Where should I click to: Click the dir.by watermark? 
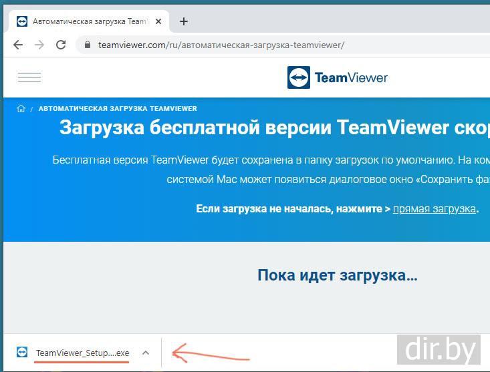click(x=439, y=350)
